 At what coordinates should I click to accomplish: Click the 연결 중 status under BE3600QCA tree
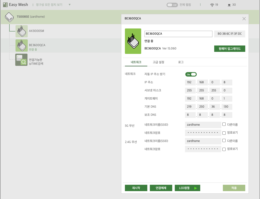click(33, 50)
